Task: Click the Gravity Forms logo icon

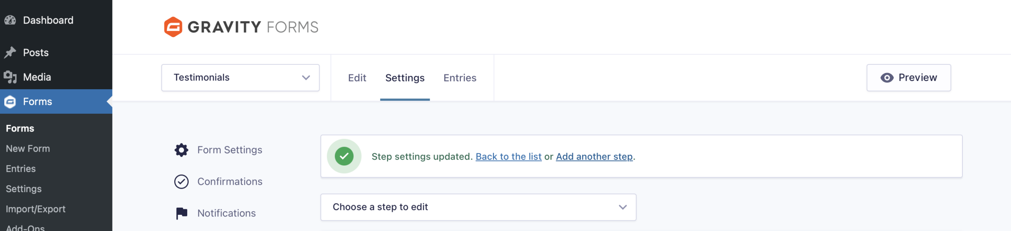Action: [x=173, y=27]
